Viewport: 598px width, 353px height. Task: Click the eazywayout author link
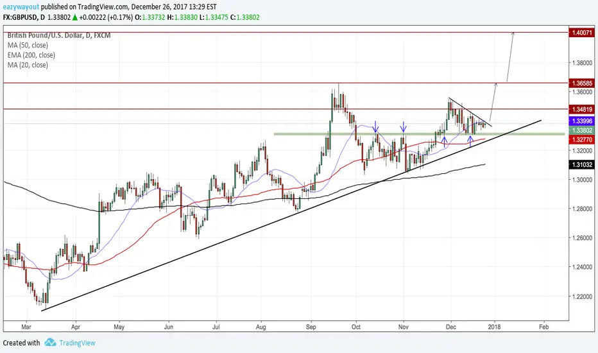coord(21,6)
